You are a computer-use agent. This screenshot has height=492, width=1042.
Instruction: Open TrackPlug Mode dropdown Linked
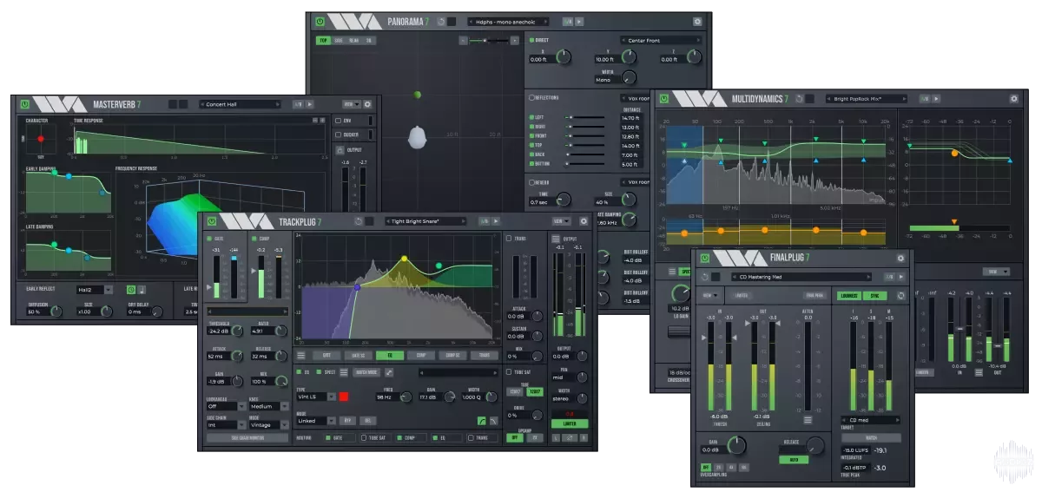click(x=315, y=420)
